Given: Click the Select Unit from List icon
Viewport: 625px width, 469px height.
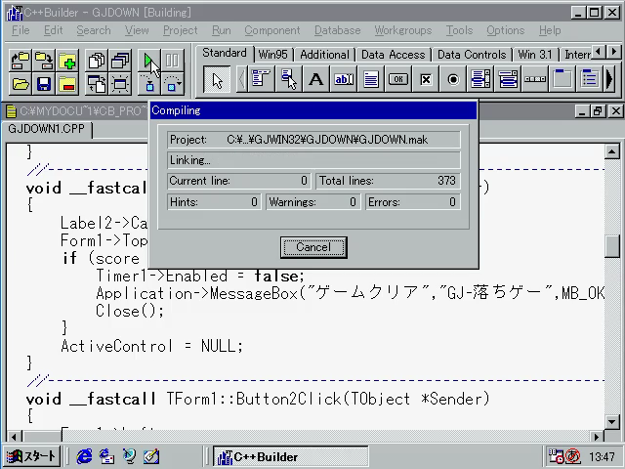Looking at the screenshot, I should 97,61.
